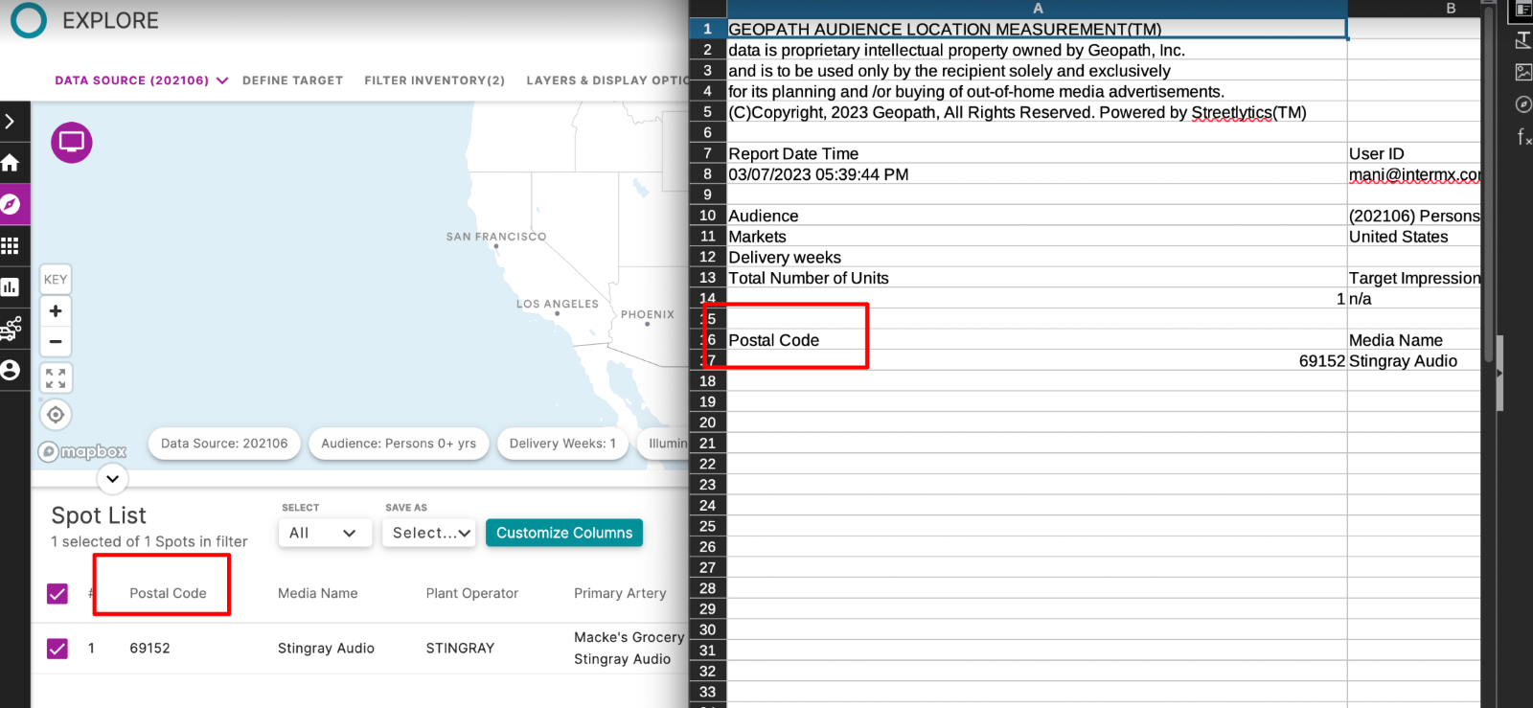Image resolution: width=1533 pixels, height=708 pixels.
Task: Open the Define Target tab
Action: click(292, 80)
